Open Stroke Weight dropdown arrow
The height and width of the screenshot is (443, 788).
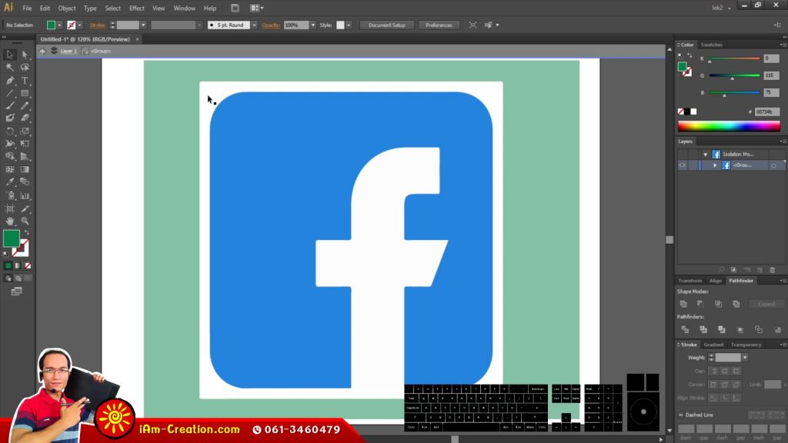[x=745, y=358]
